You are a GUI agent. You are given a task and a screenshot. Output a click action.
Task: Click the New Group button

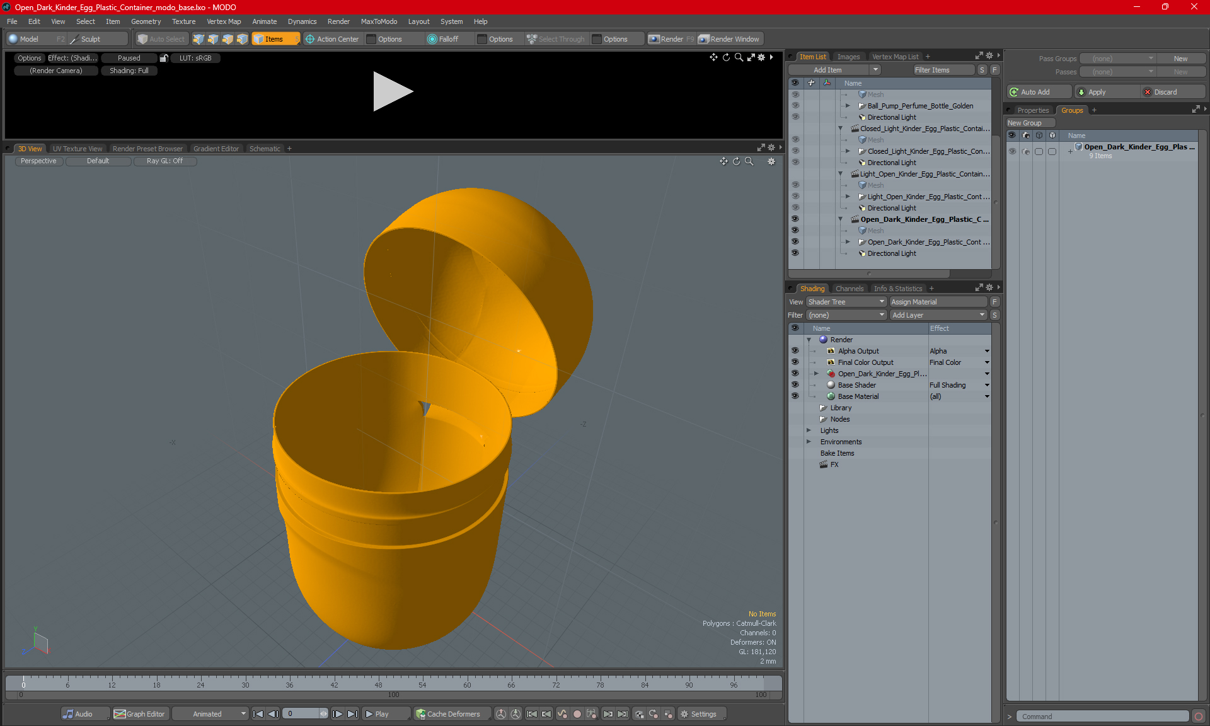(x=1030, y=123)
